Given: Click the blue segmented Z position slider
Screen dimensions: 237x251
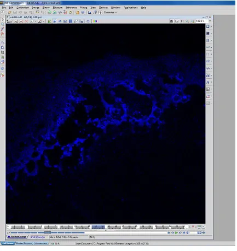Looking at the screenshot, I should (x=48, y=232).
